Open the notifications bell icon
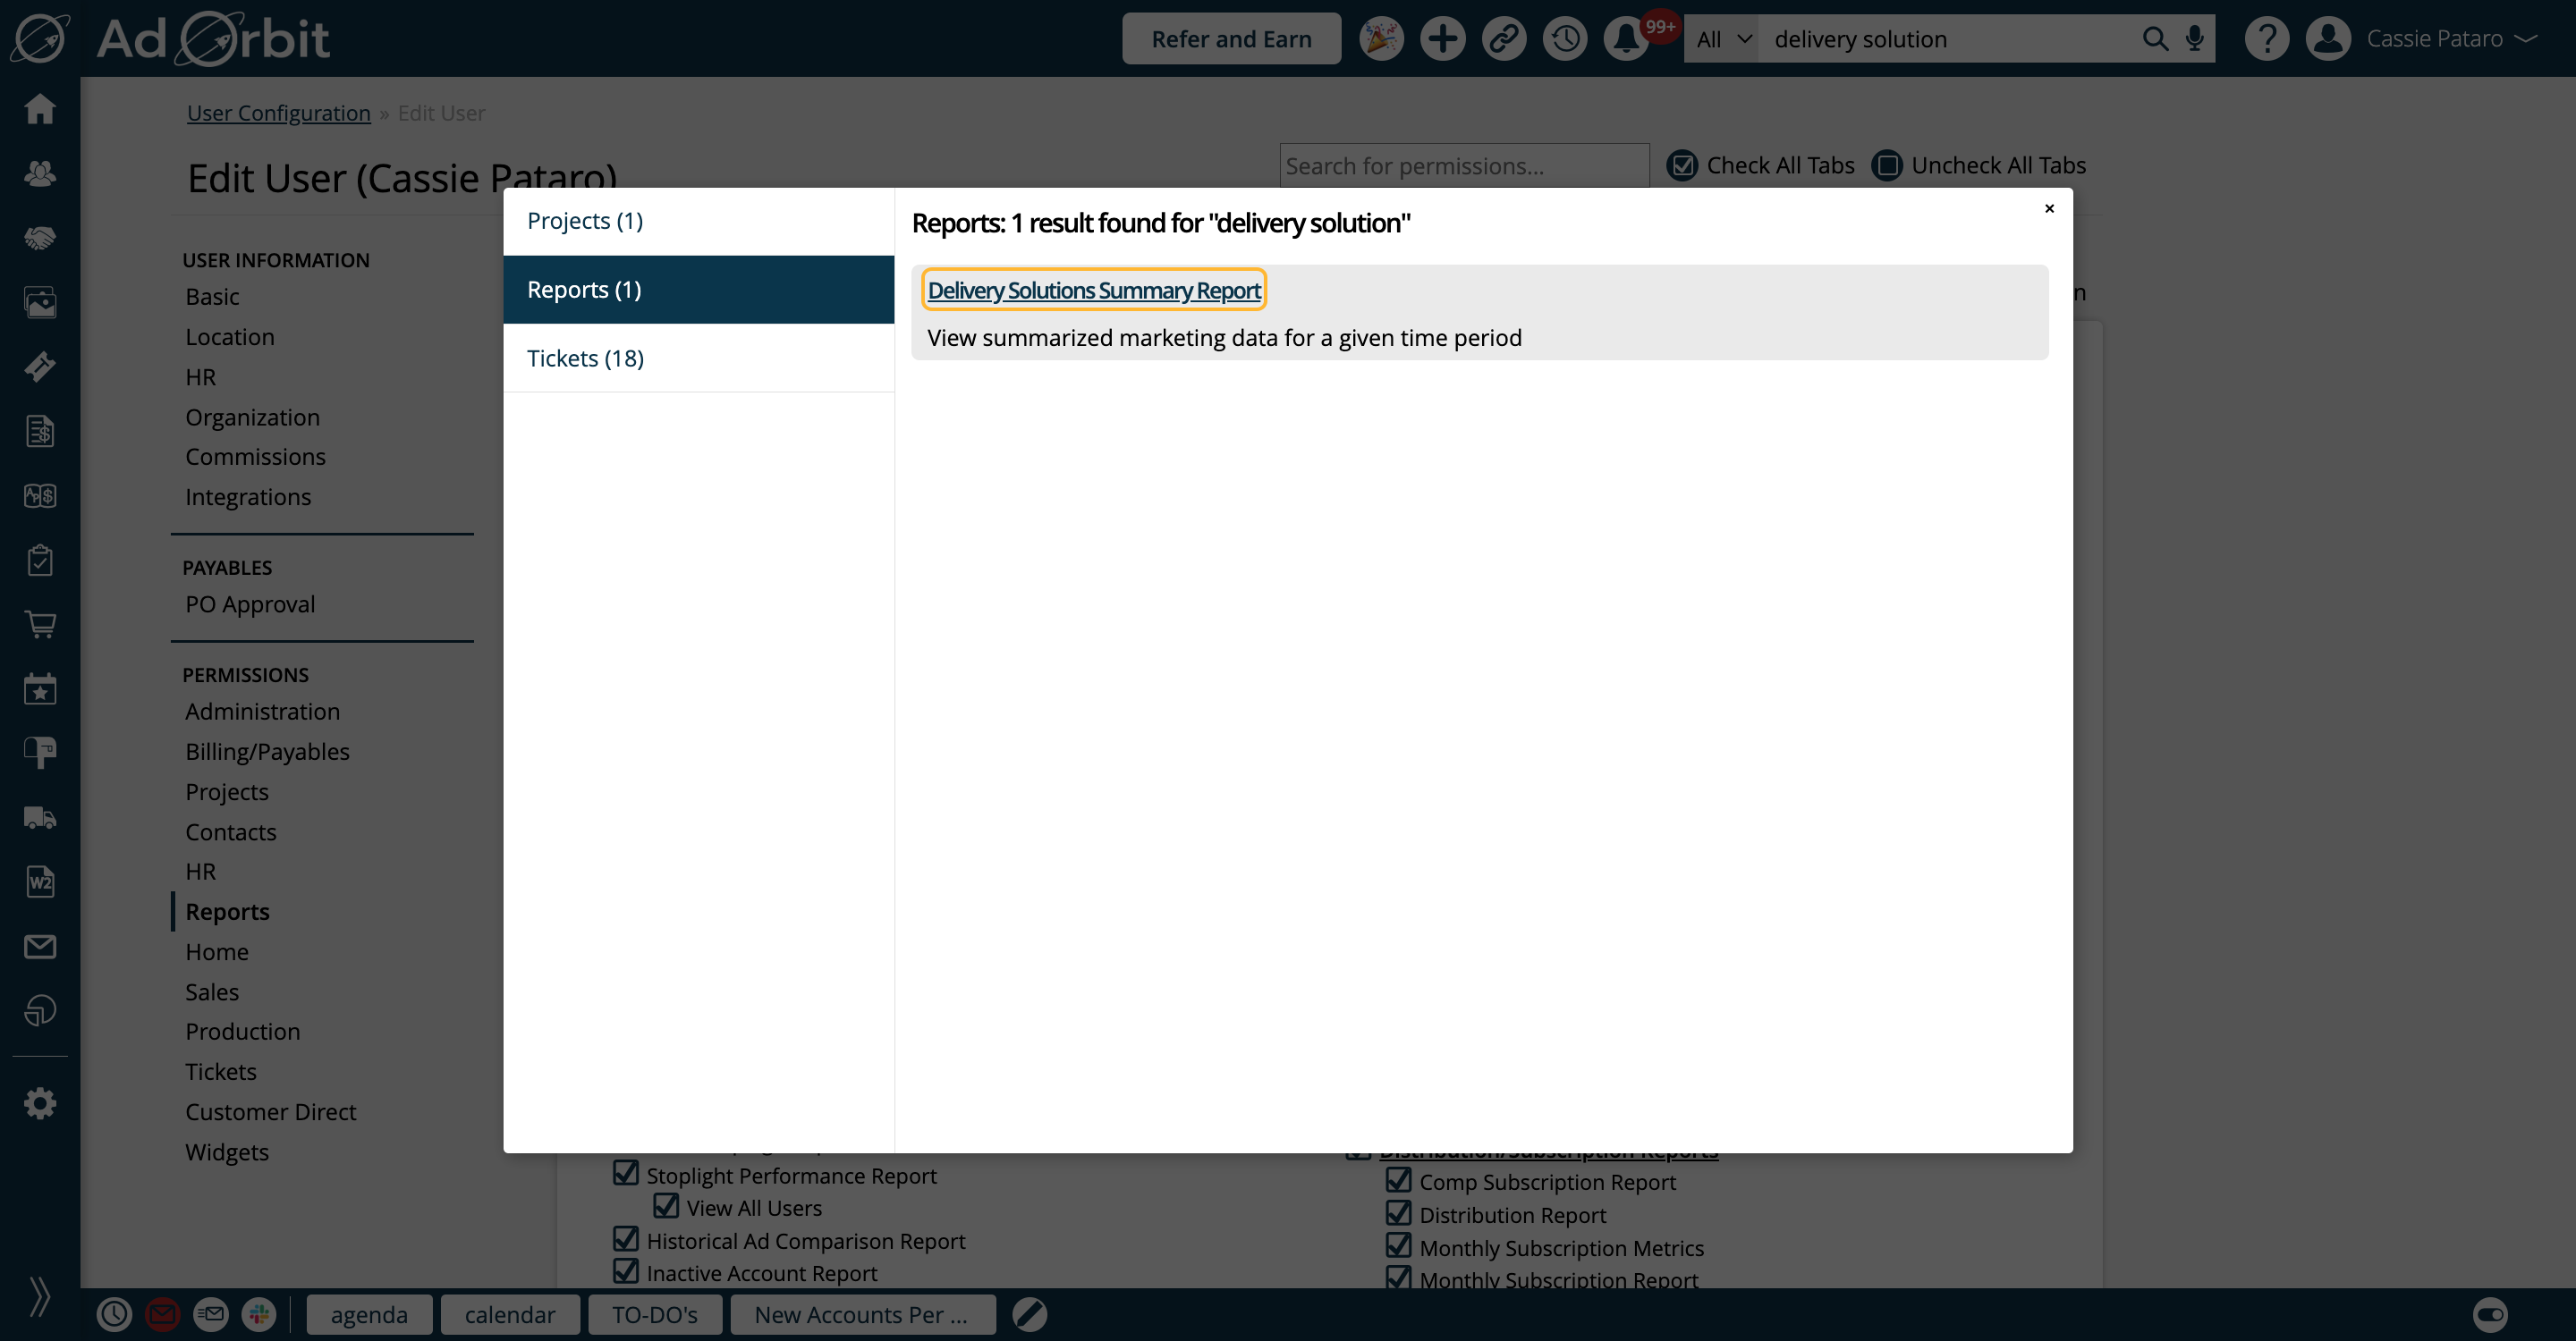This screenshot has height=1341, width=2576. [x=1626, y=39]
